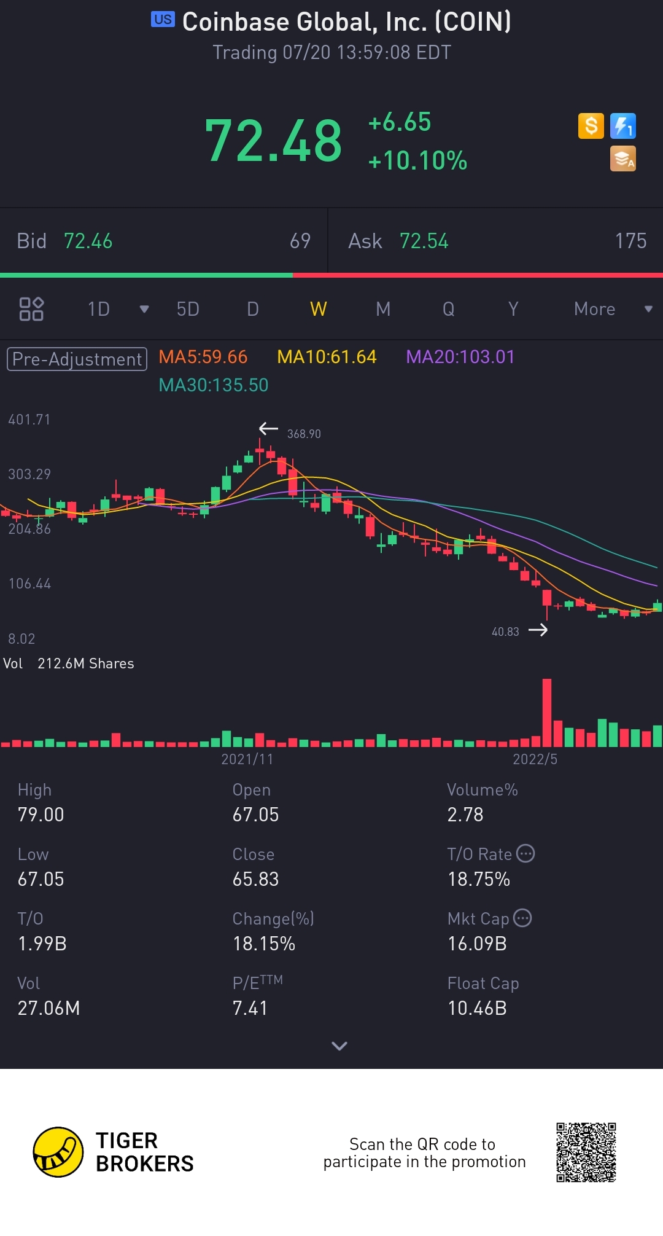Tap the Mkt Cap value 16.09B
The height and width of the screenshot is (1236, 663).
477,944
